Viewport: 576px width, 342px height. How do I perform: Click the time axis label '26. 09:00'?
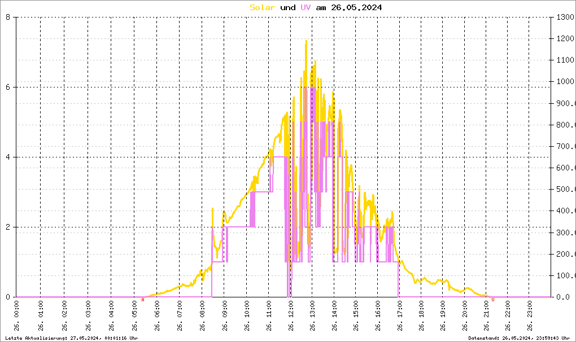pyautogui.click(x=225, y=316)
